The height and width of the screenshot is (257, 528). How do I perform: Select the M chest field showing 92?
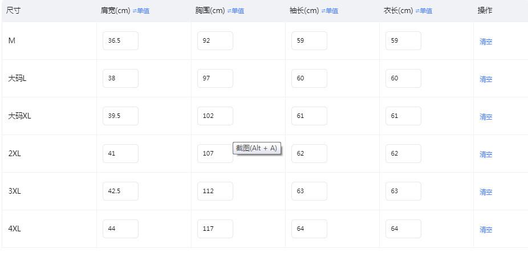[215, 41]
